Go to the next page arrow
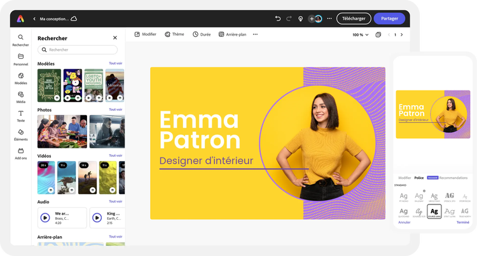The image size is (477, 256). pos(402,34)
